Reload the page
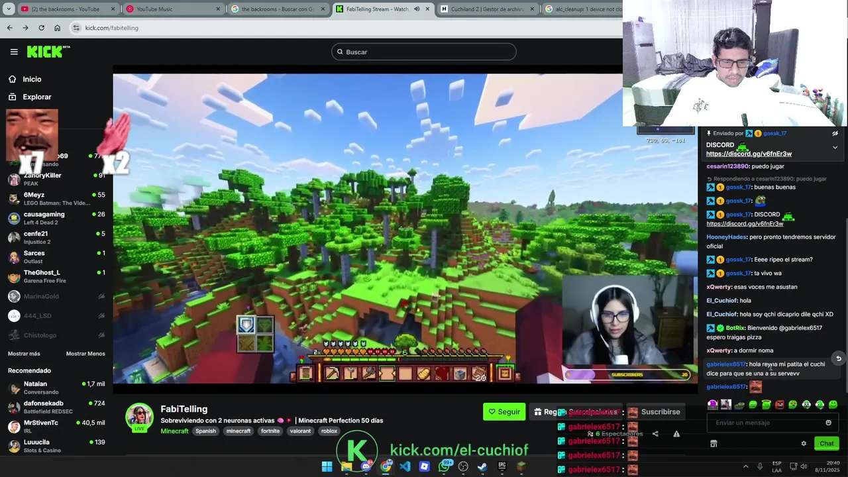 point(41,28)
